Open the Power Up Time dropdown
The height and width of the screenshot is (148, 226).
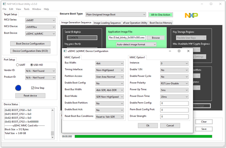(x=174, y=90)
